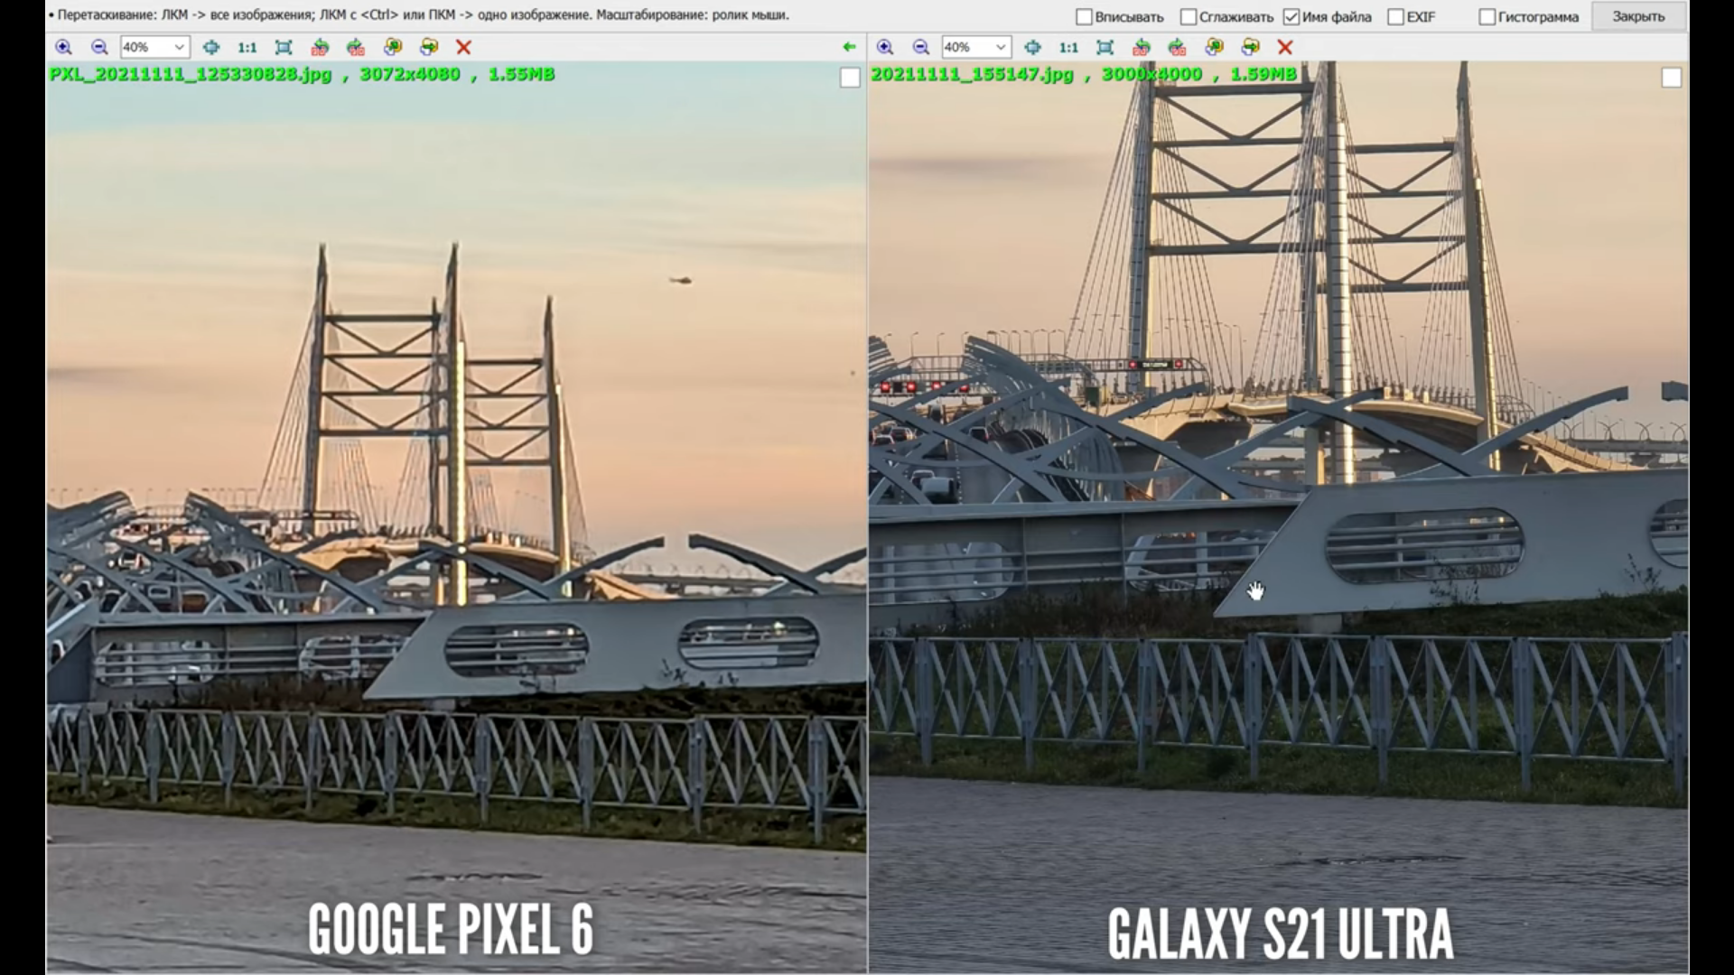Uncheck the Имя файла checkbox
Screen dimensions: 1734x975
pyautogui.click(x=1291, y=17)
